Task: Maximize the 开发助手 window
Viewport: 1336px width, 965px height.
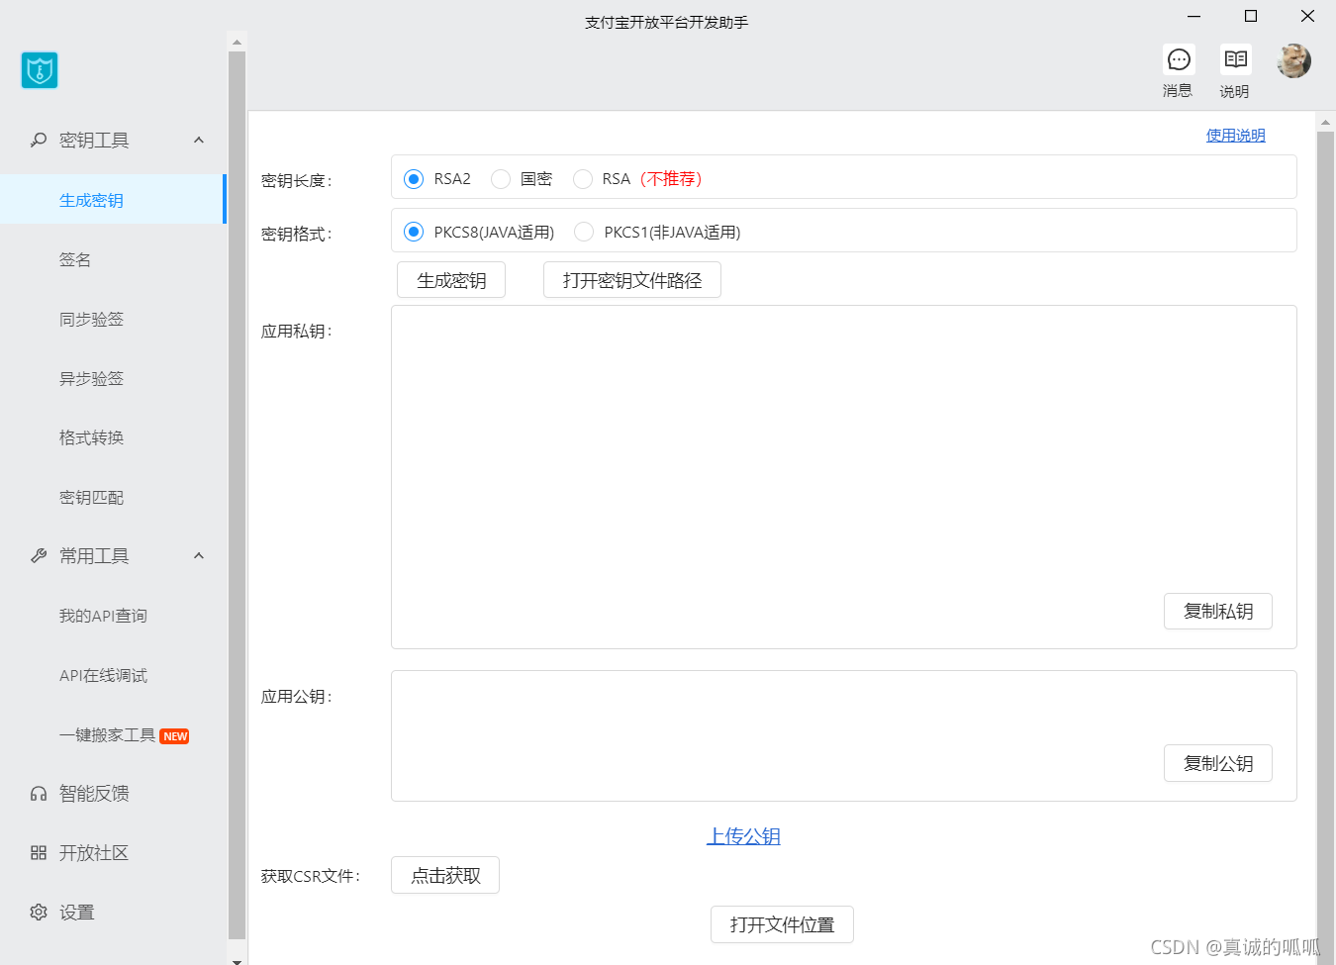Action: [1251, 16]
